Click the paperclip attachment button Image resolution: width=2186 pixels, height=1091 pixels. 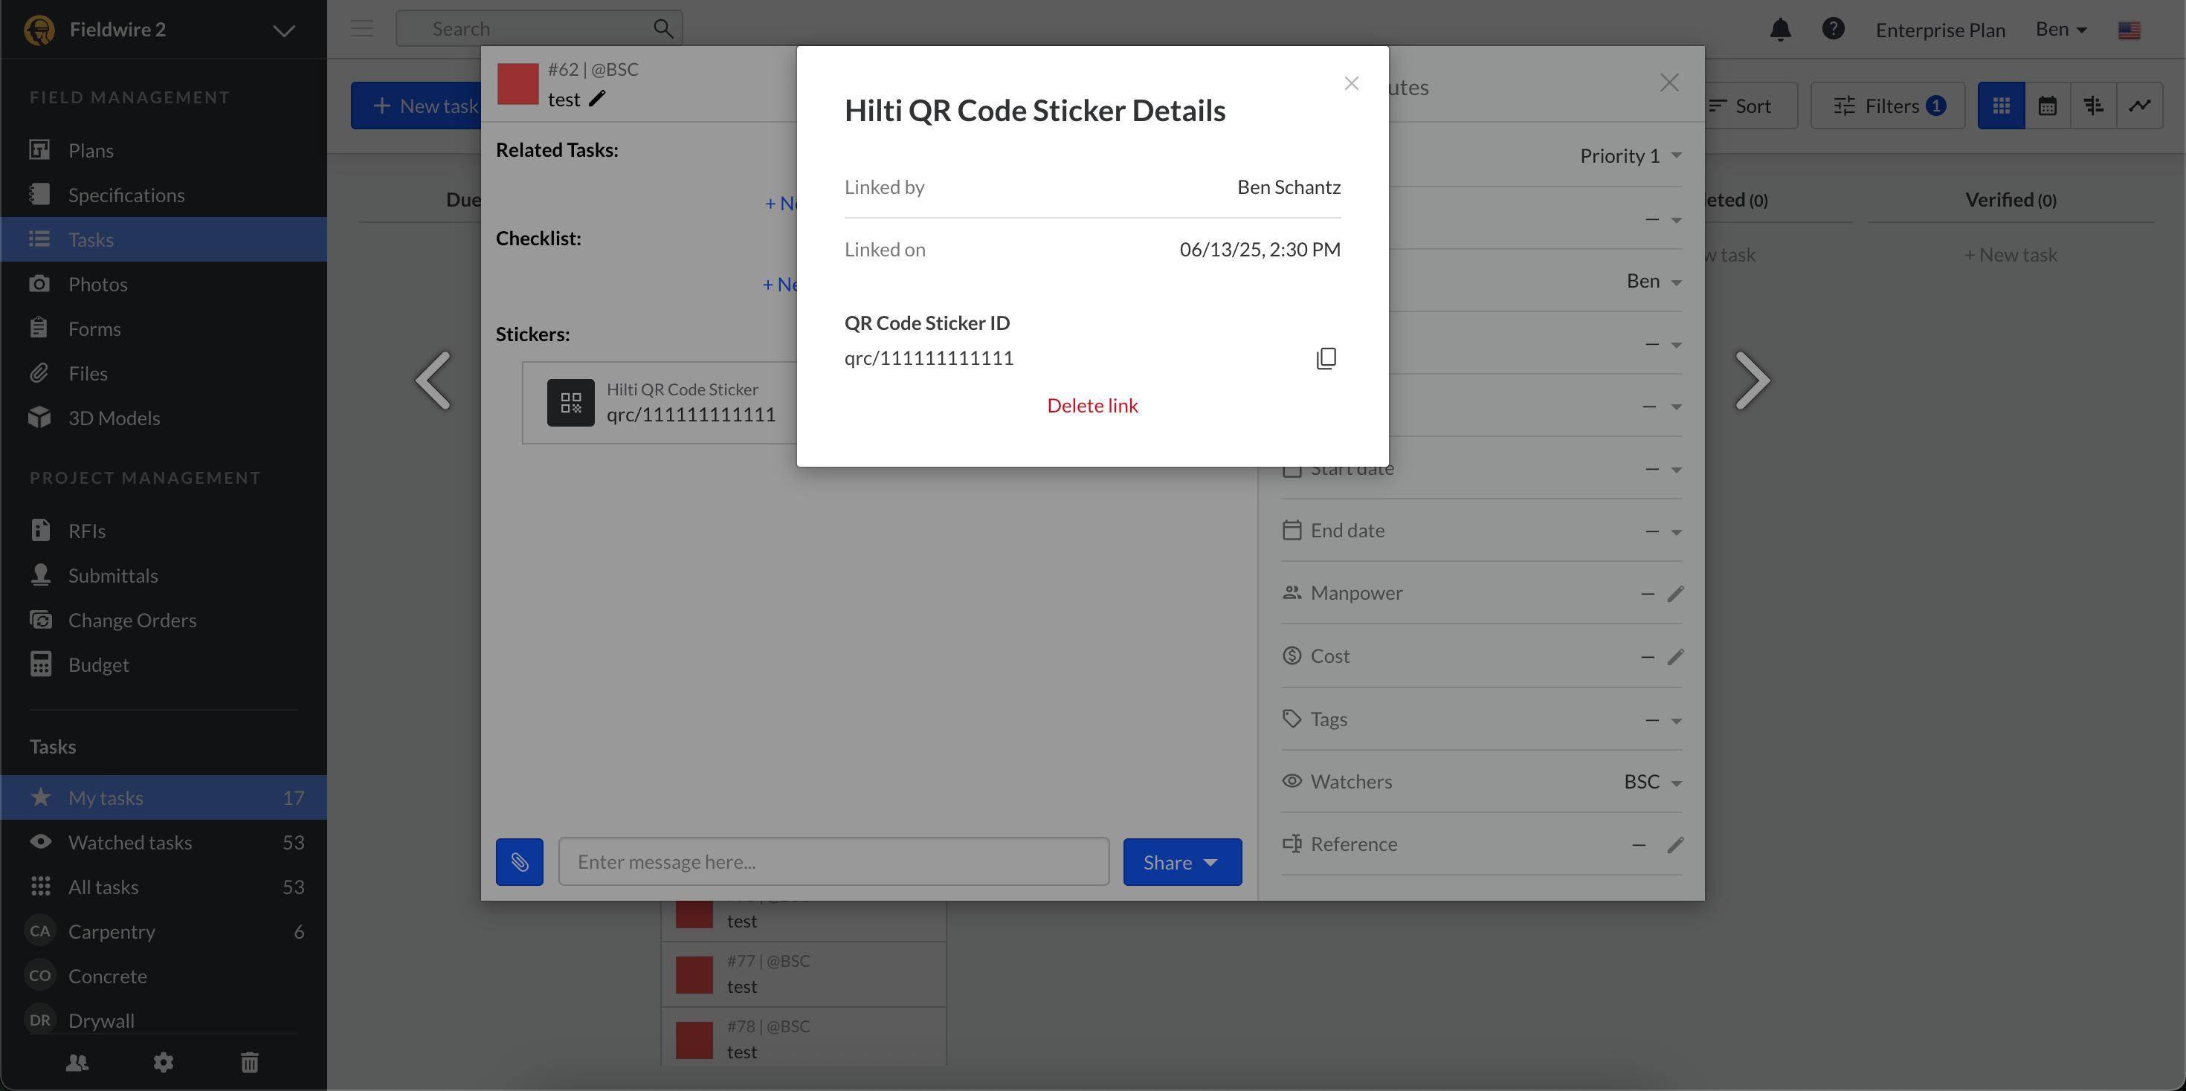[519, 862]
